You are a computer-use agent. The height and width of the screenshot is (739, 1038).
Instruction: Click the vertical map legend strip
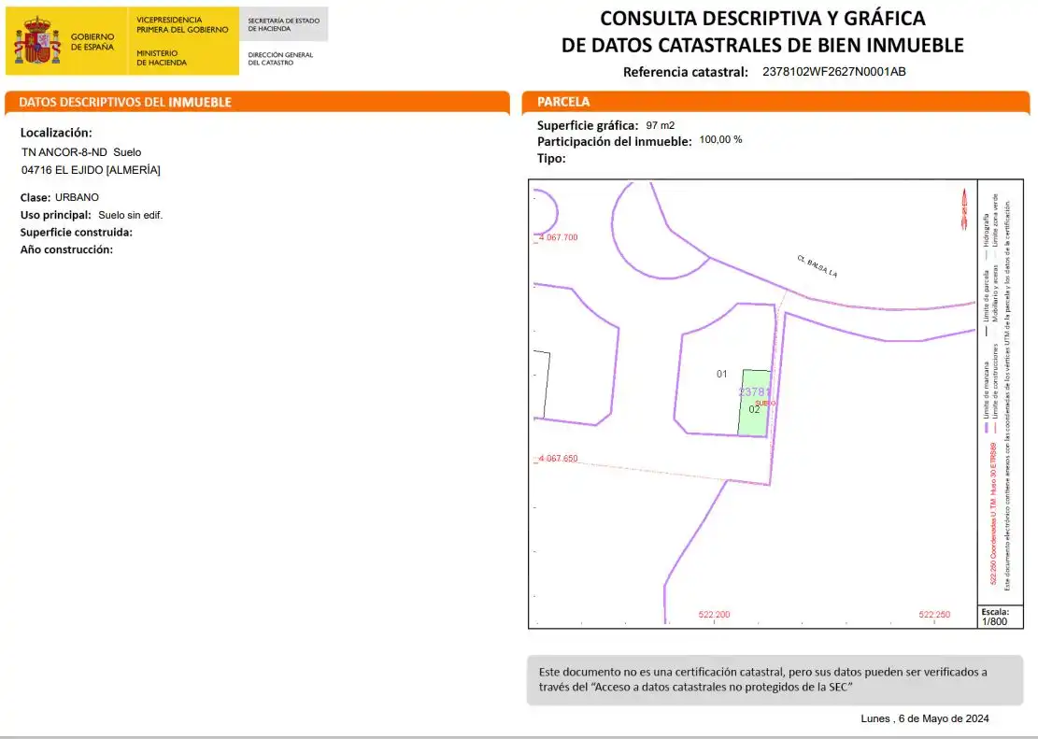[1001, 391]
